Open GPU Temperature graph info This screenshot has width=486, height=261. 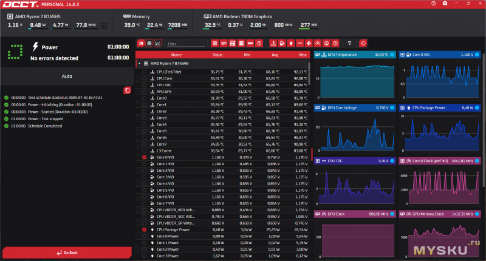(392, 55)
